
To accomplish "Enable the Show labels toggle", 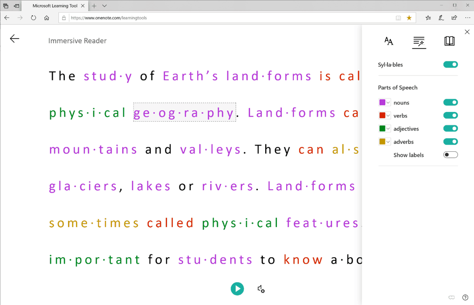I will pos(450,155).
